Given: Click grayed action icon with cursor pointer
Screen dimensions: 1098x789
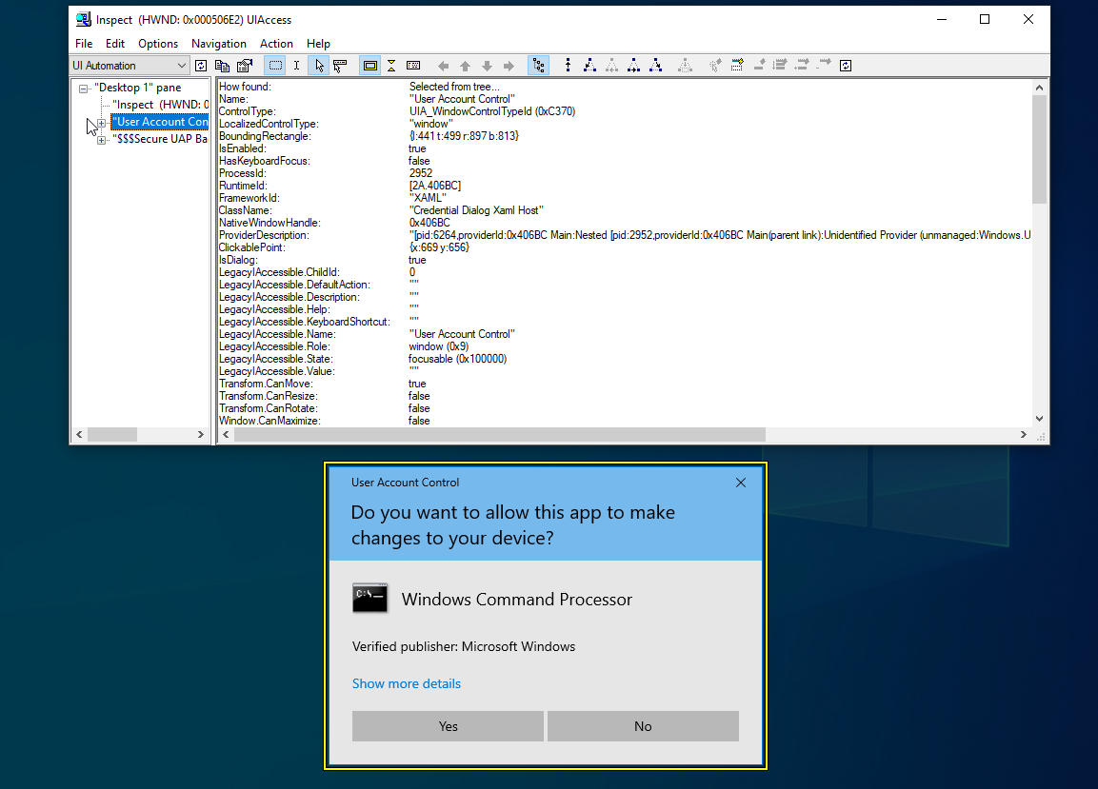Looking at the screenshot, I should (715, 66).
